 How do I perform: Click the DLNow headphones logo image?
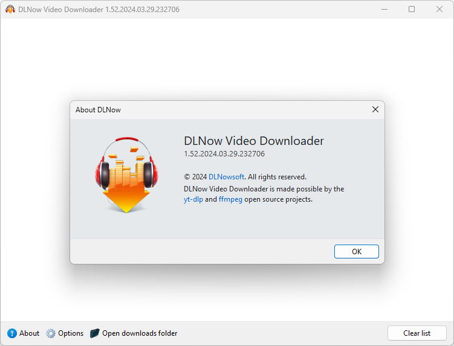(x=126, y=175)
